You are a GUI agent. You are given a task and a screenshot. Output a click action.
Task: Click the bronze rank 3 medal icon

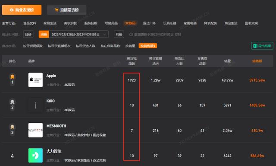[13, 127]
